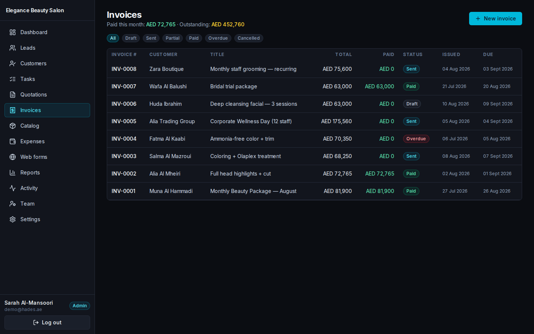Screen dimensions: 534x334
Task: Click the Overdue badge on INV-0004
Action: coord(416,139)
